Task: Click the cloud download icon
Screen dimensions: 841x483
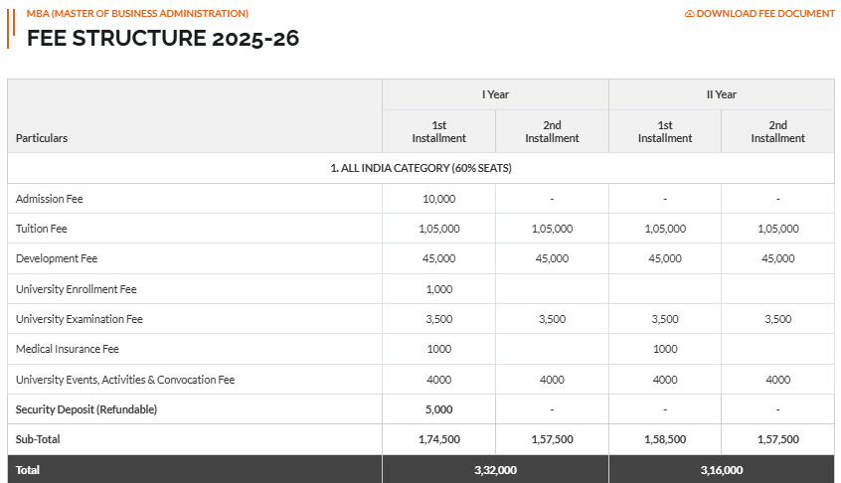Action: click(x=689, y=14)
